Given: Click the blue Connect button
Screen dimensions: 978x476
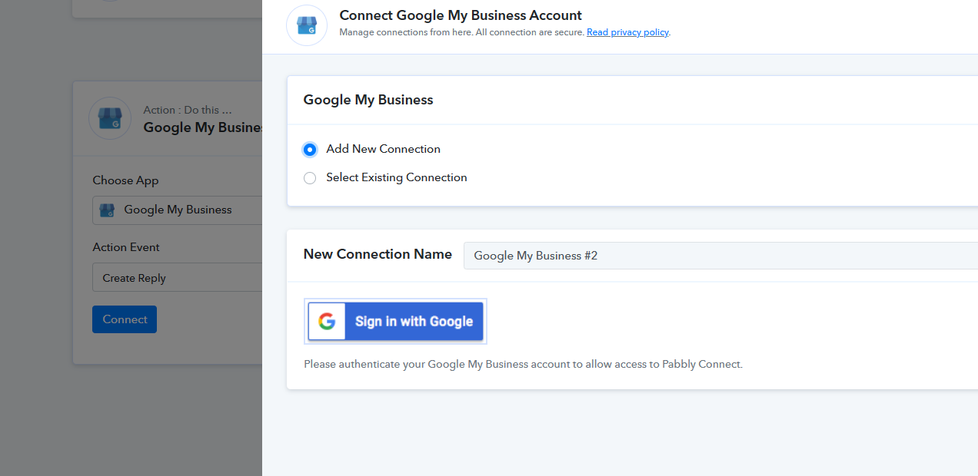Looking at the screenshot, I should (x=125, y=319).
